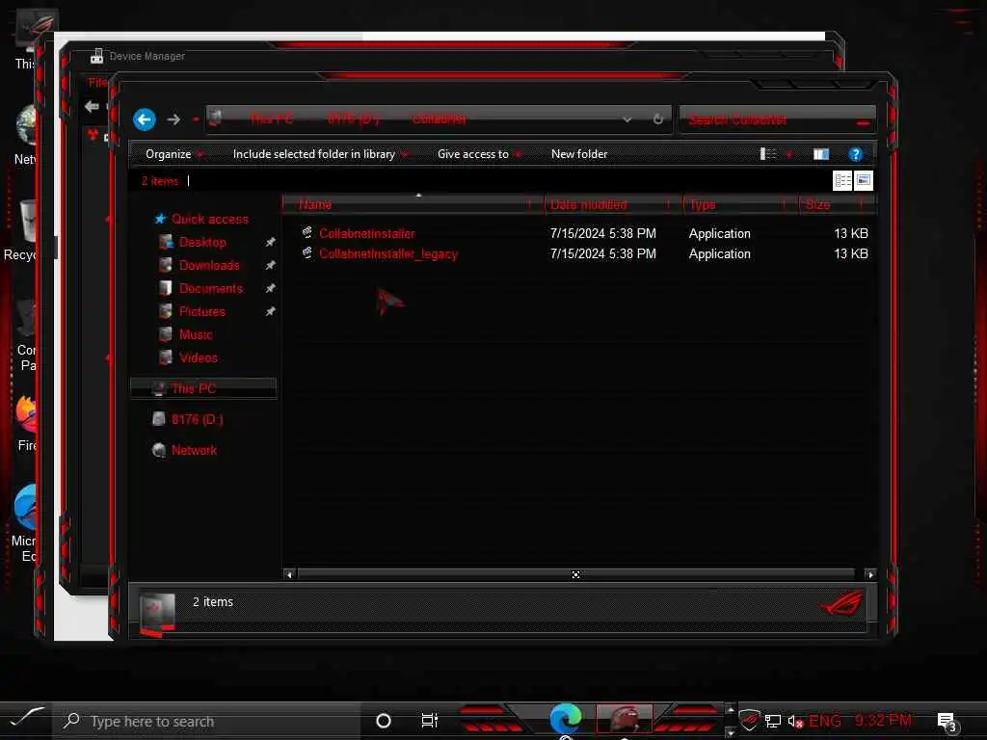
Task: Open the Give access to menu
Action: pyautogui.click(x=479, y=154)
